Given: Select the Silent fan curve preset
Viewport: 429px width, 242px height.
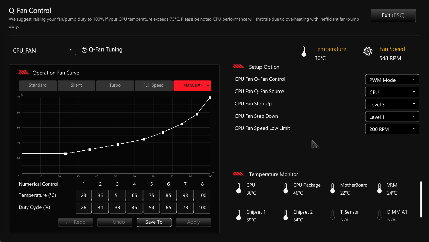Looking at the screenshot, I should pyautogui.click(x=76, y=85).
